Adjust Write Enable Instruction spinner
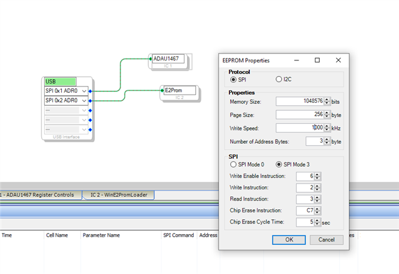The image size is (399, 274). [x=317, y=176]
